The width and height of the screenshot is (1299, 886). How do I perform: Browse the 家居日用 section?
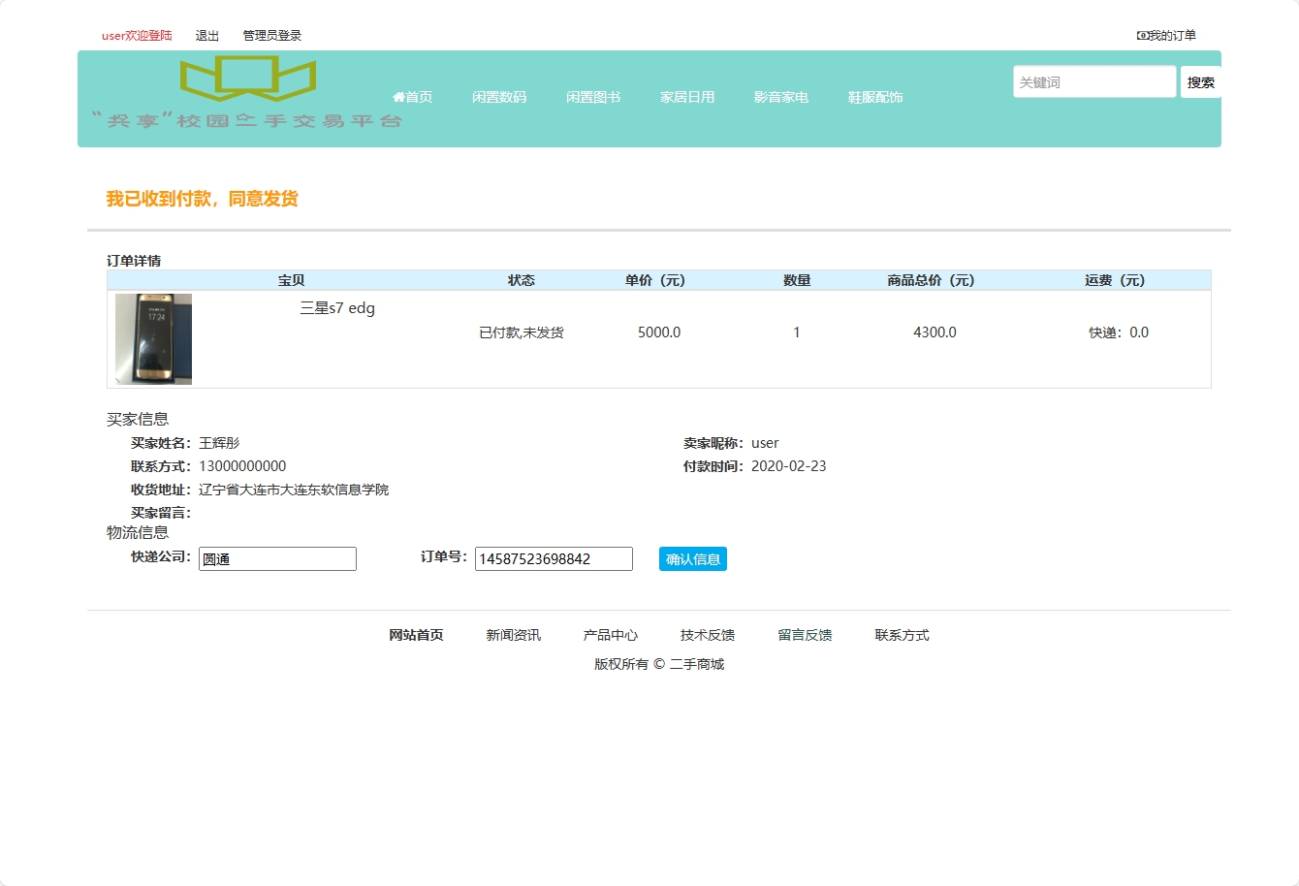(687, 96)
